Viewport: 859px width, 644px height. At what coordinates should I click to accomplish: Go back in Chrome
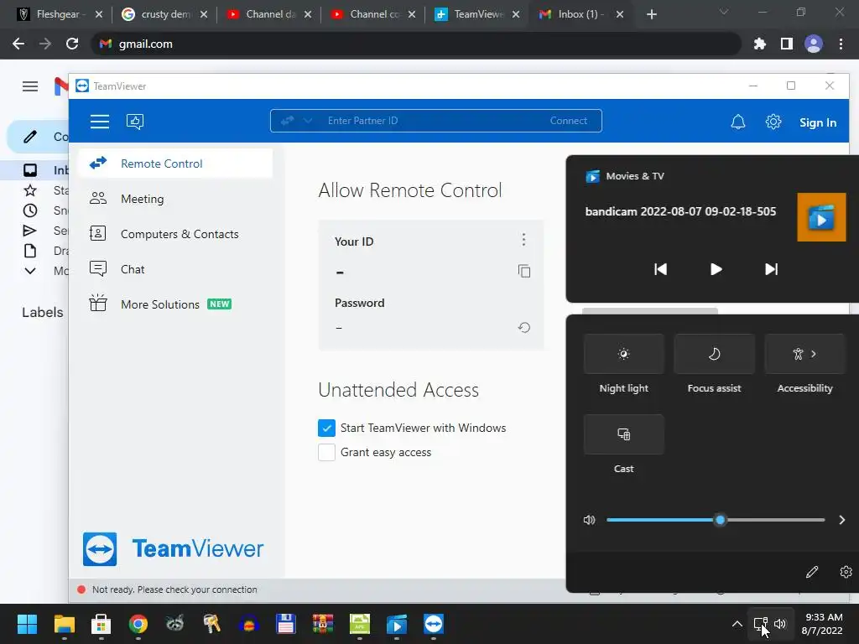coord(18,44)
